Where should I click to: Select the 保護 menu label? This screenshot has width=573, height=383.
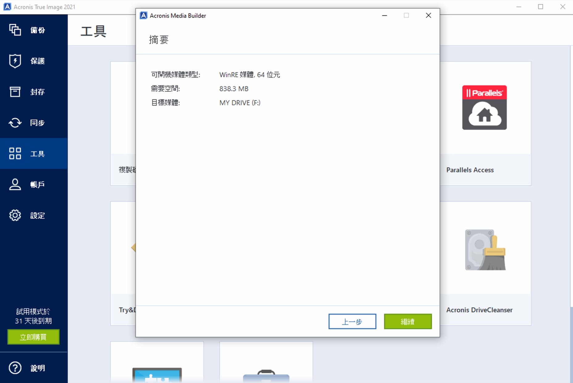[38, 61]
